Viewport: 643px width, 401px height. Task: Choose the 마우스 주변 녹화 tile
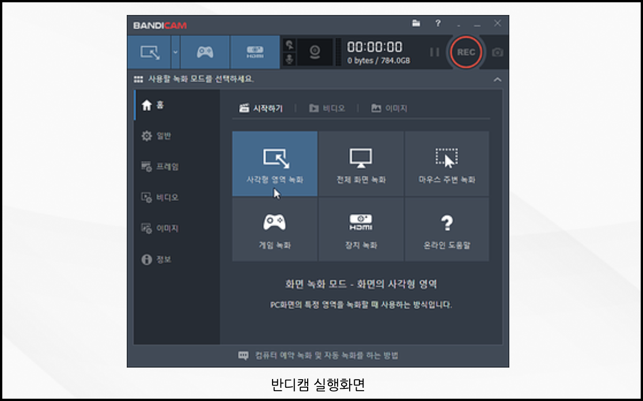(447, 164)
